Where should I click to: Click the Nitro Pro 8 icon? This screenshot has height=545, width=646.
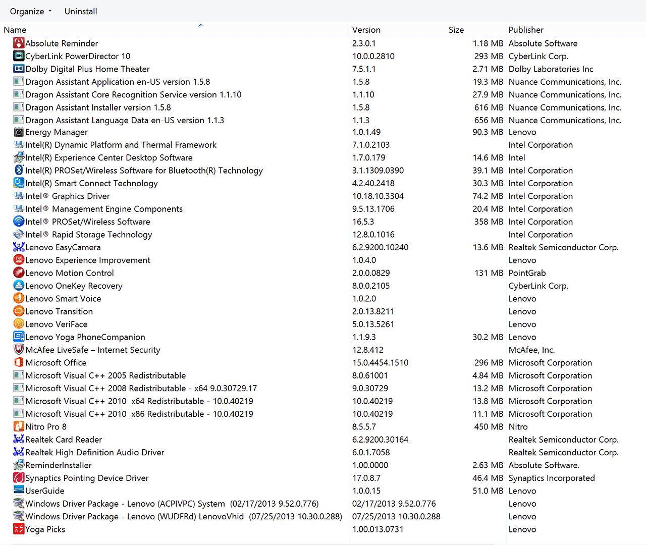(19, 426)
